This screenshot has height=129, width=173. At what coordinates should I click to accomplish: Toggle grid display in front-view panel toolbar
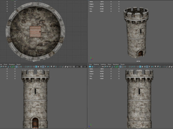click(x=16, y=67)
